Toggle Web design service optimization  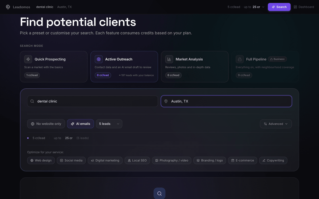point(41,161)
